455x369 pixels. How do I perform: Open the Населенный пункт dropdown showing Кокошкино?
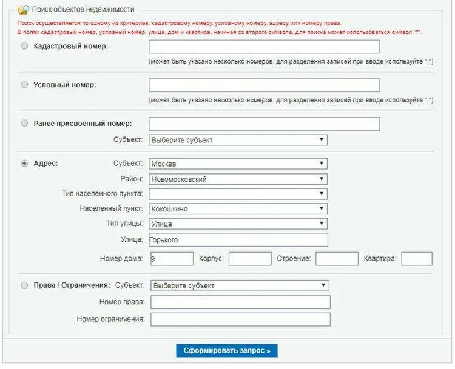238,209
